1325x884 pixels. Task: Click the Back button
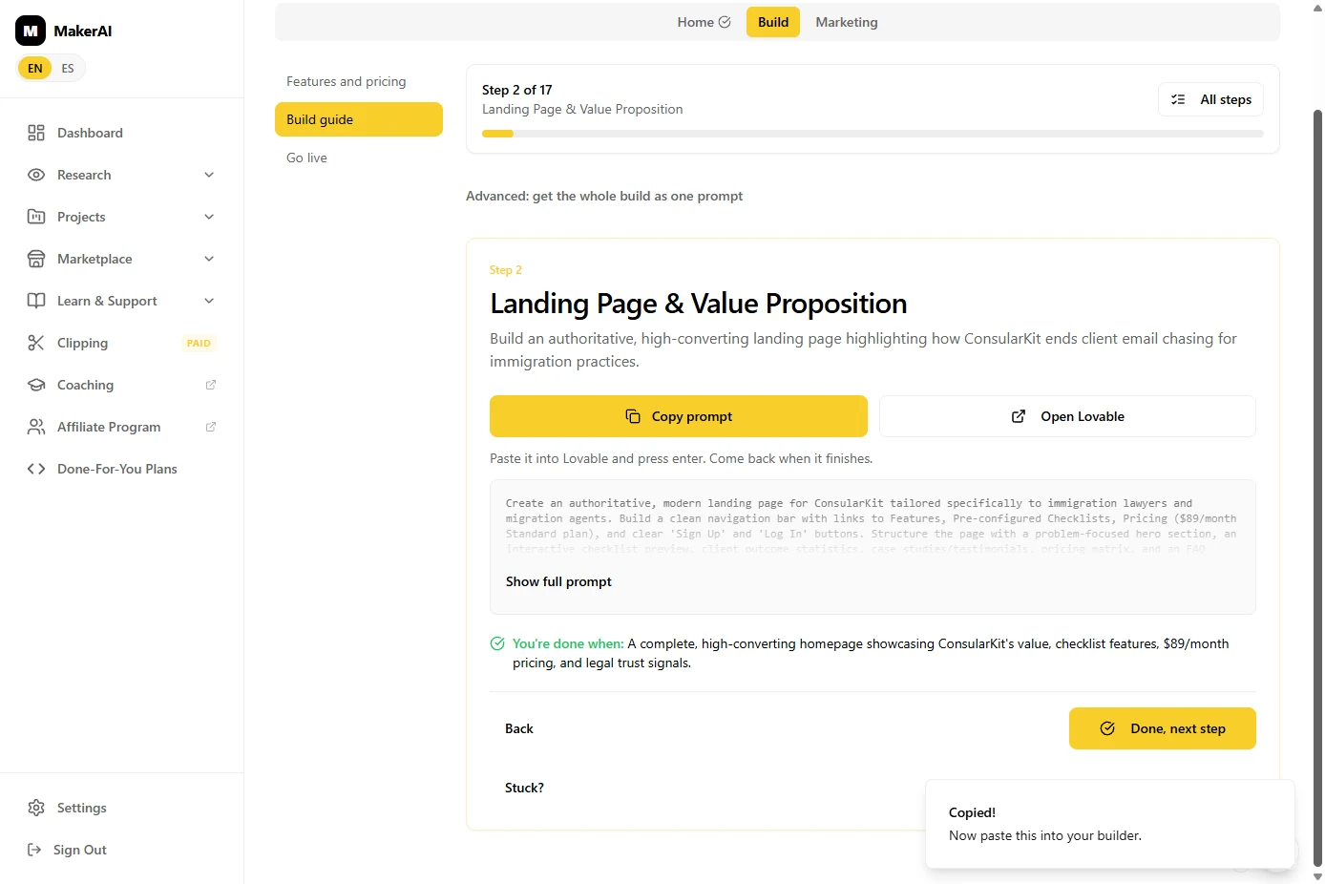[x=519, y=728]
